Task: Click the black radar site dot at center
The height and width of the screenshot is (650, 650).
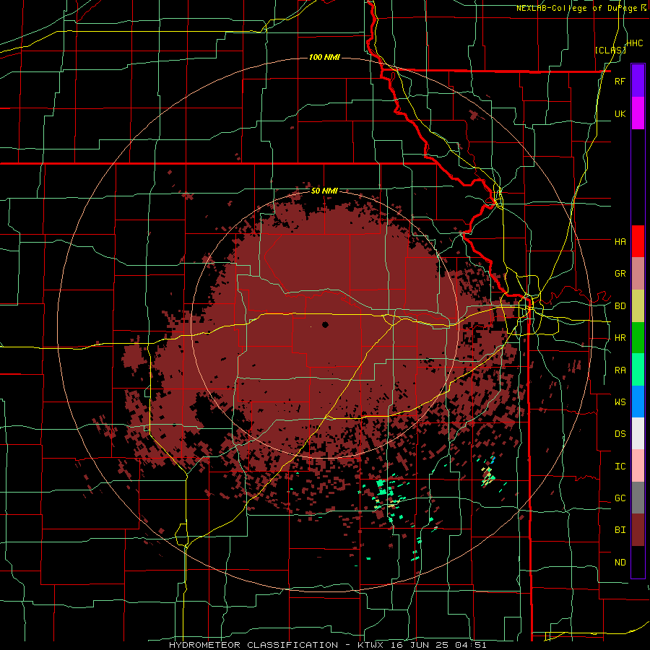Action: 325,324
